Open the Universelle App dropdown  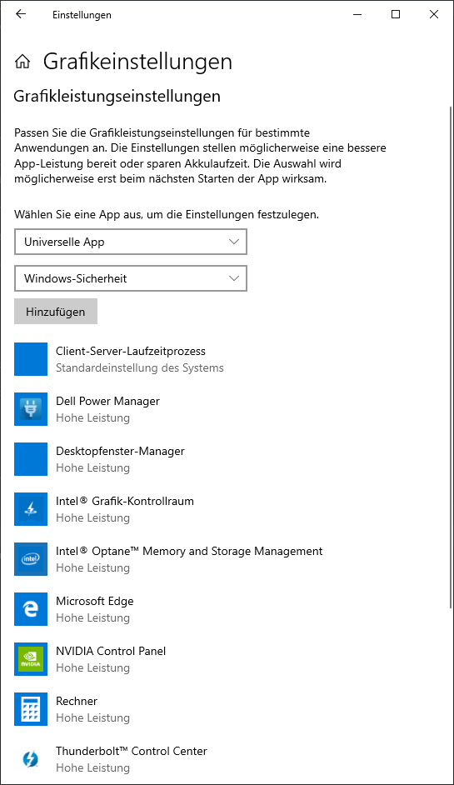pos(131,242)
